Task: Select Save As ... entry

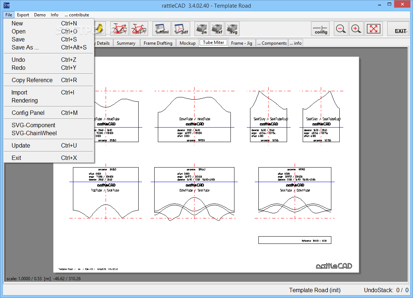Action: point(49,48)
